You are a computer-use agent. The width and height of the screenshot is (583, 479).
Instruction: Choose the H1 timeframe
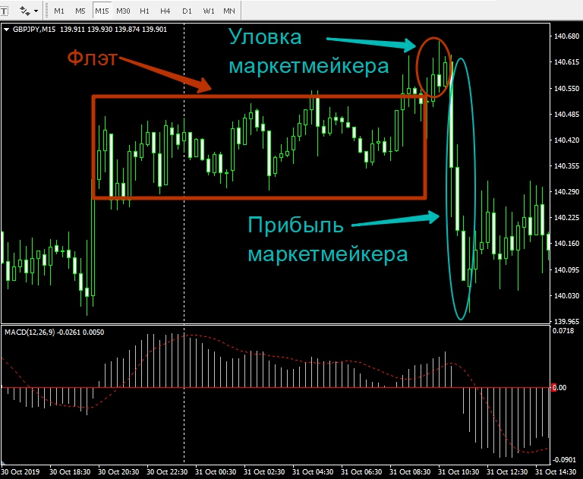[145, 11]
